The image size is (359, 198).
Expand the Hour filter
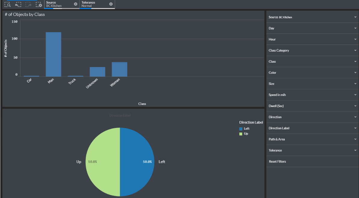[312, 39]
